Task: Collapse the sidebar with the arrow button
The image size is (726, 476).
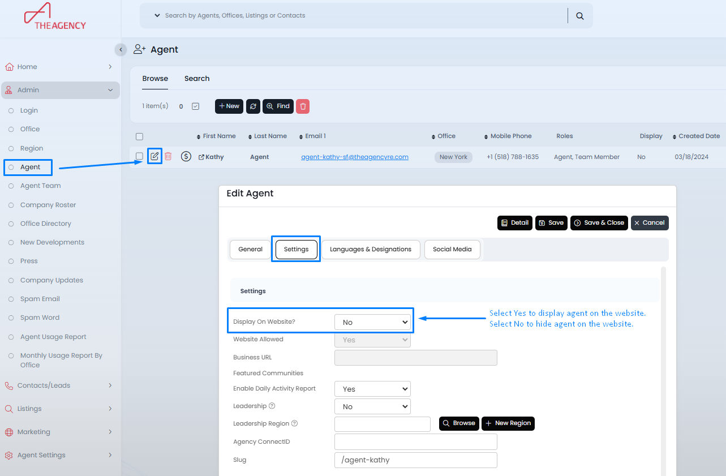Action: tap(121, 50)
